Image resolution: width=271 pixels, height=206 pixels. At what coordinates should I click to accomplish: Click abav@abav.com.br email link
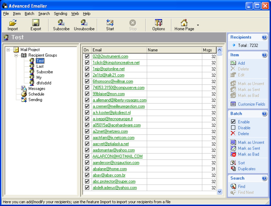click(109, 175)
